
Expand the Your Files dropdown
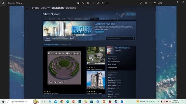tap(119, 50)
